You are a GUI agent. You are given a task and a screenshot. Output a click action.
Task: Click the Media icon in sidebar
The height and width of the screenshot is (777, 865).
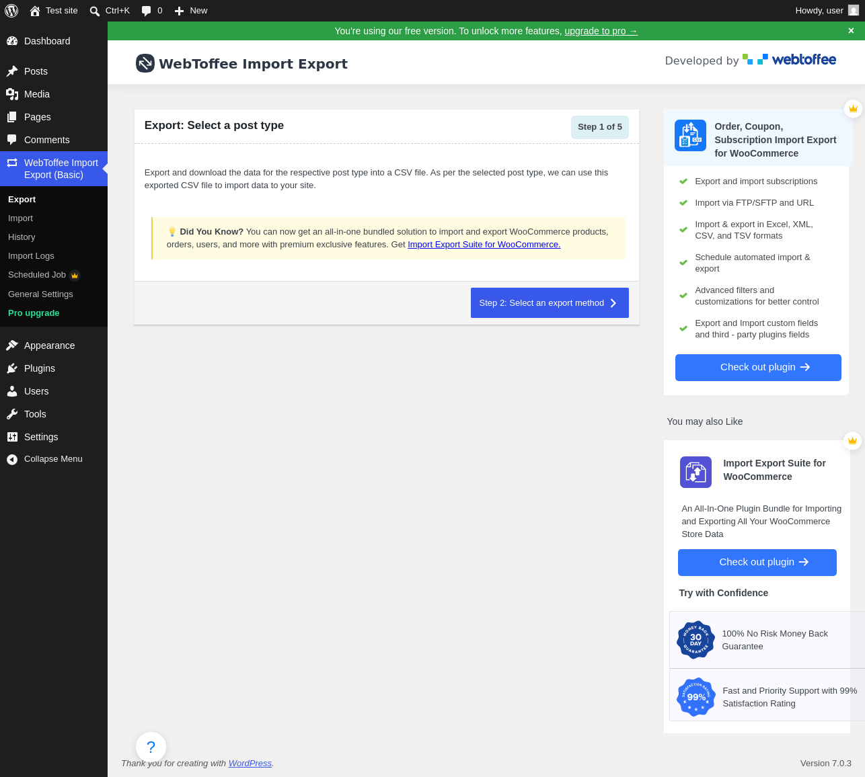pos(12,94)
